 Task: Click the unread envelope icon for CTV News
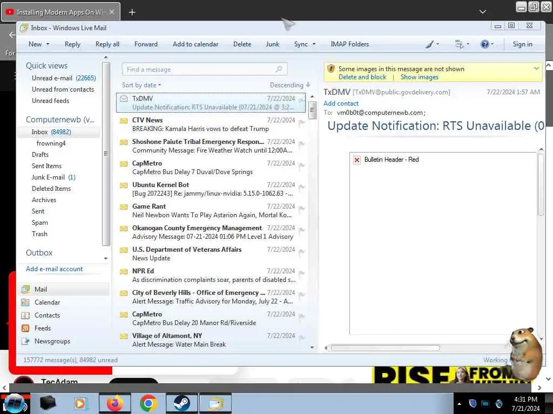click(124, 121)
